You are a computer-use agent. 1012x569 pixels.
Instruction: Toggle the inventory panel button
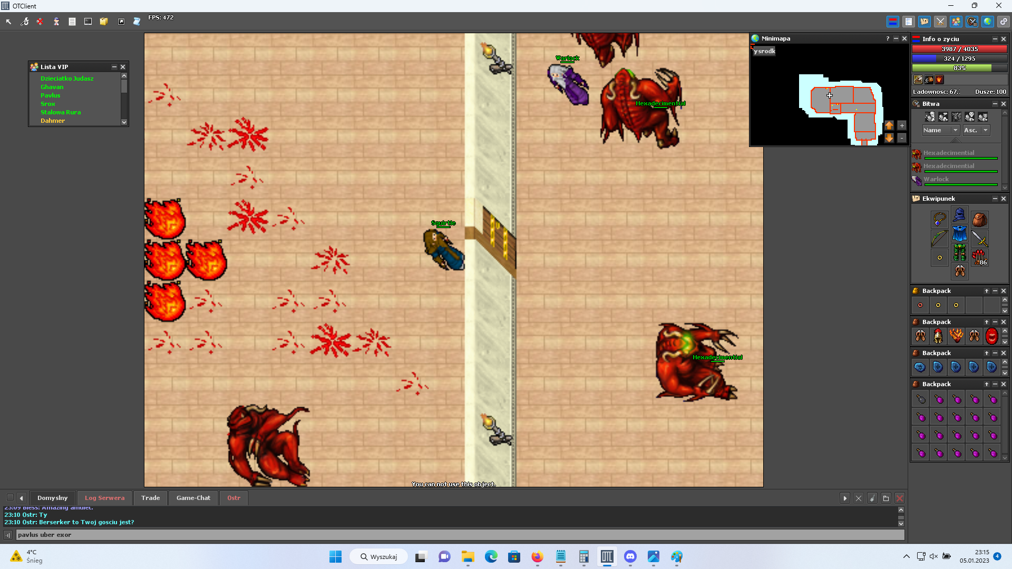tap(925, 22)
